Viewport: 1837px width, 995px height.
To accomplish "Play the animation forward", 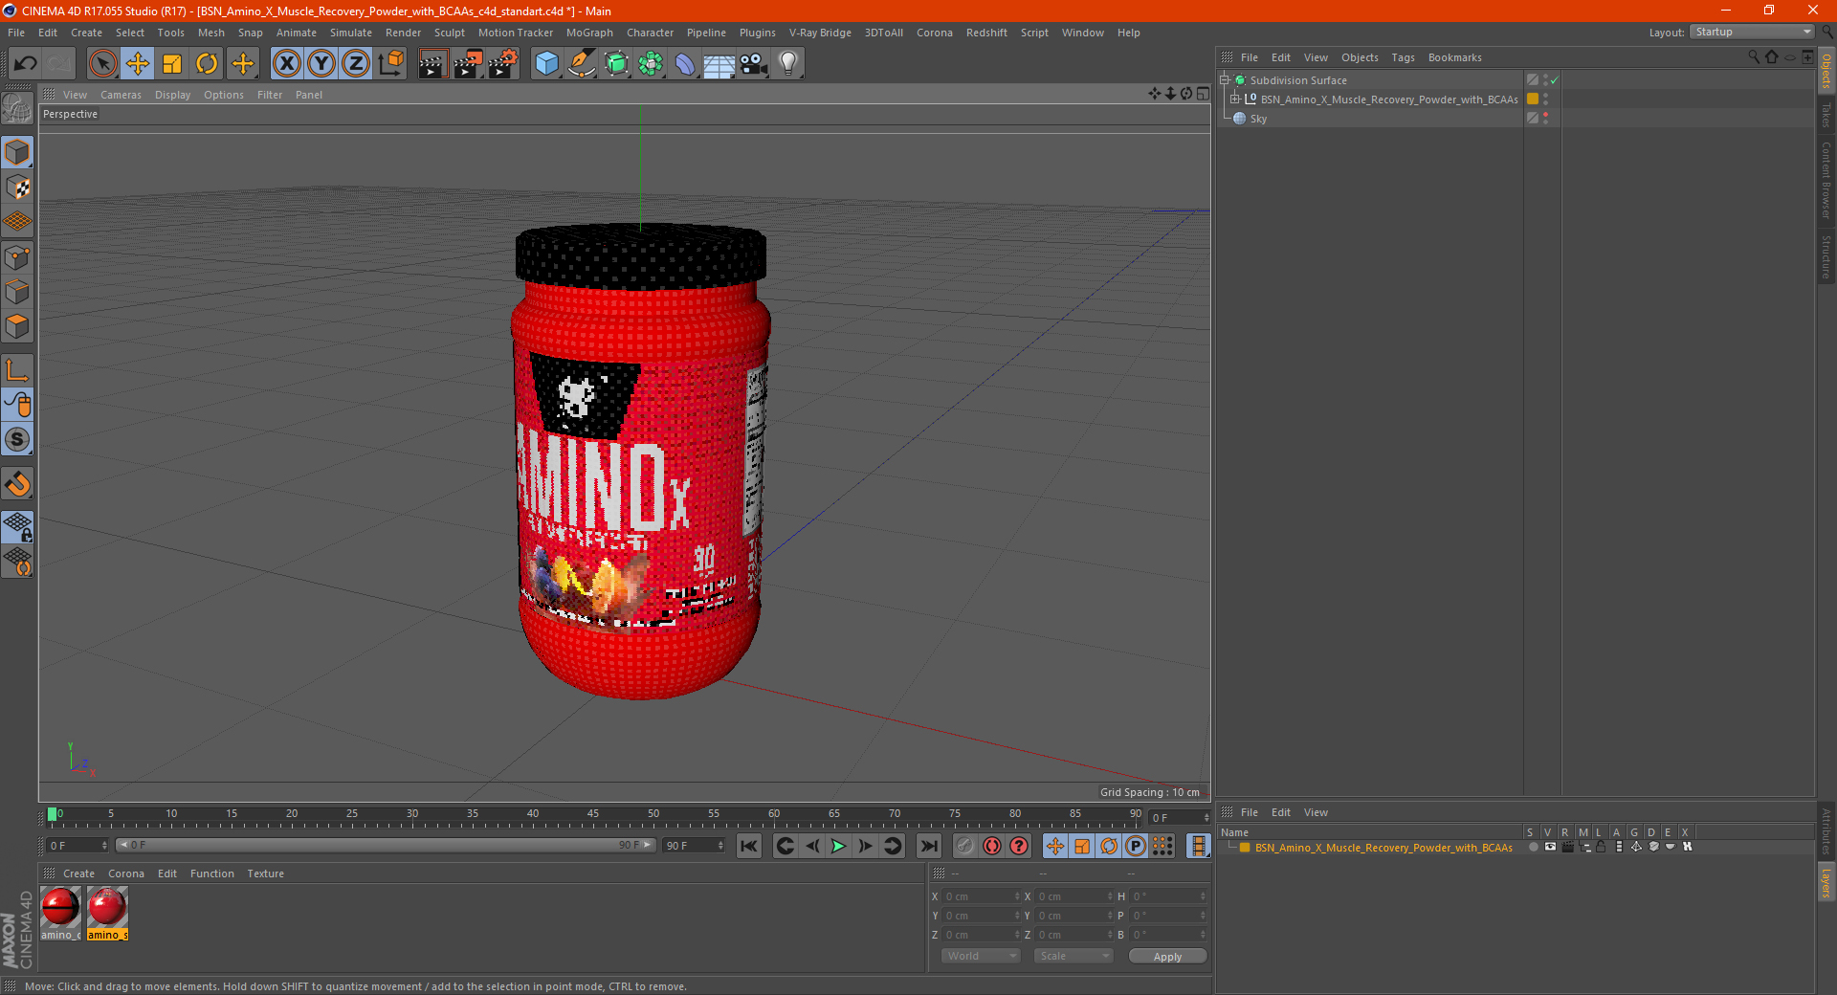I will [x=838, y=846].
